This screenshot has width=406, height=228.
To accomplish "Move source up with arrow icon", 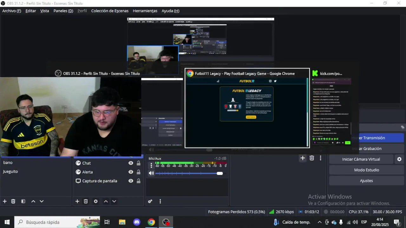I will 106,201.
